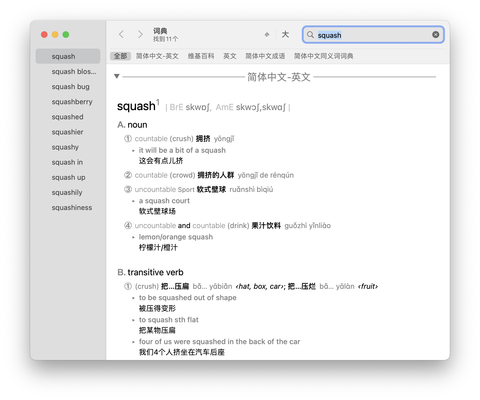Image resolution: width=480 pixels, height=400 pixels.
Task: Clear the search field with X icon
Action: click(436, 35)
